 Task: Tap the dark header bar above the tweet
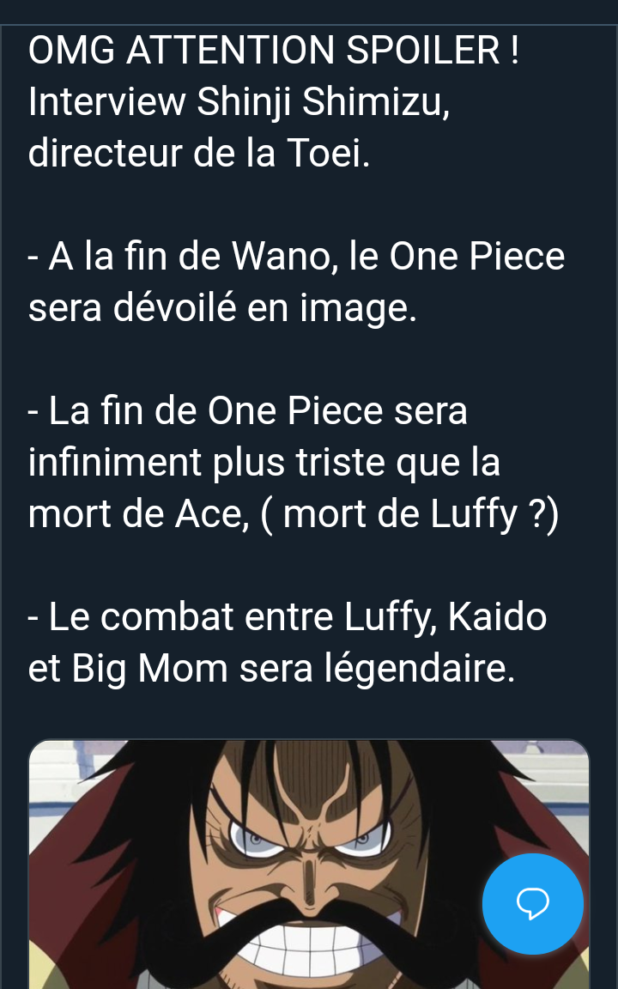tap(309, 12)
